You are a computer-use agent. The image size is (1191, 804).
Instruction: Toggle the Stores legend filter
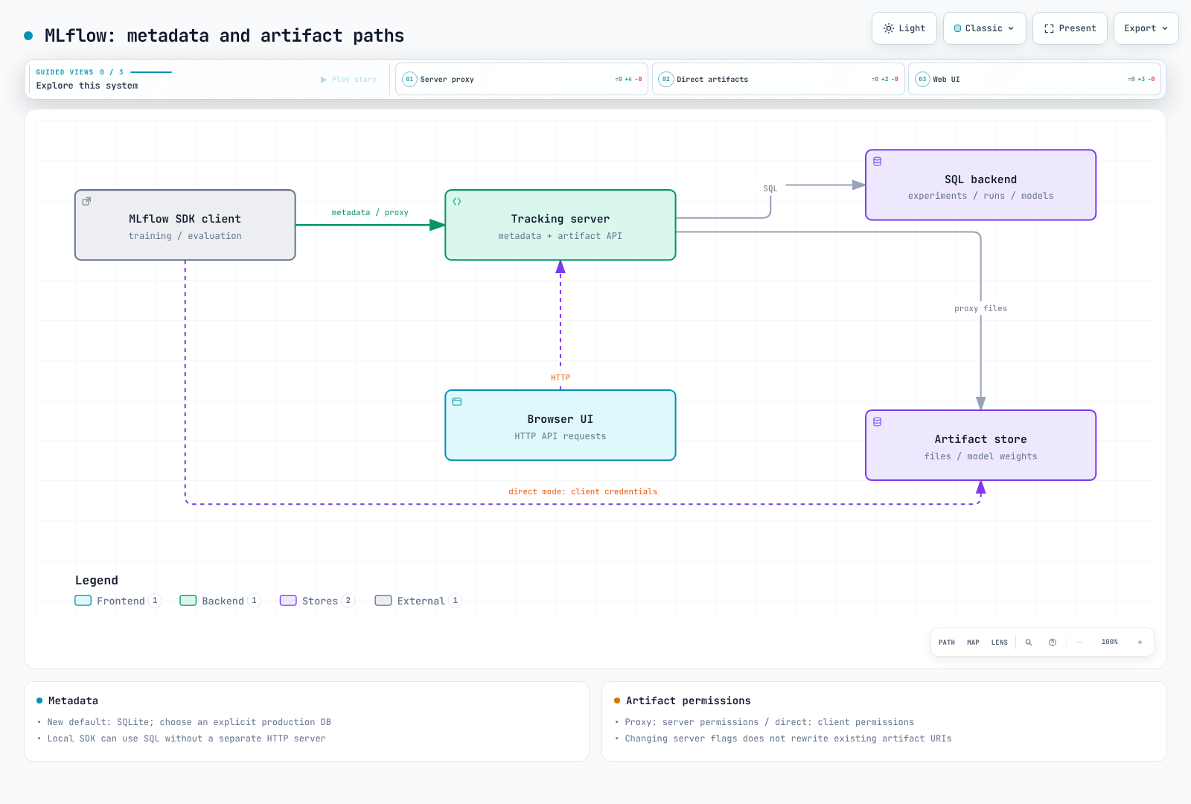[317, 601]
